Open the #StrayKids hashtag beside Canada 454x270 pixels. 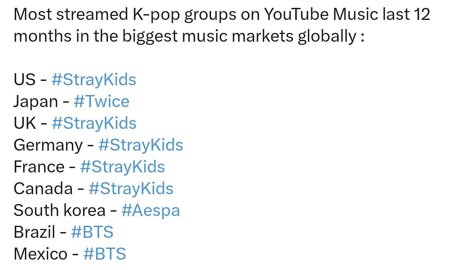[131, 189]
